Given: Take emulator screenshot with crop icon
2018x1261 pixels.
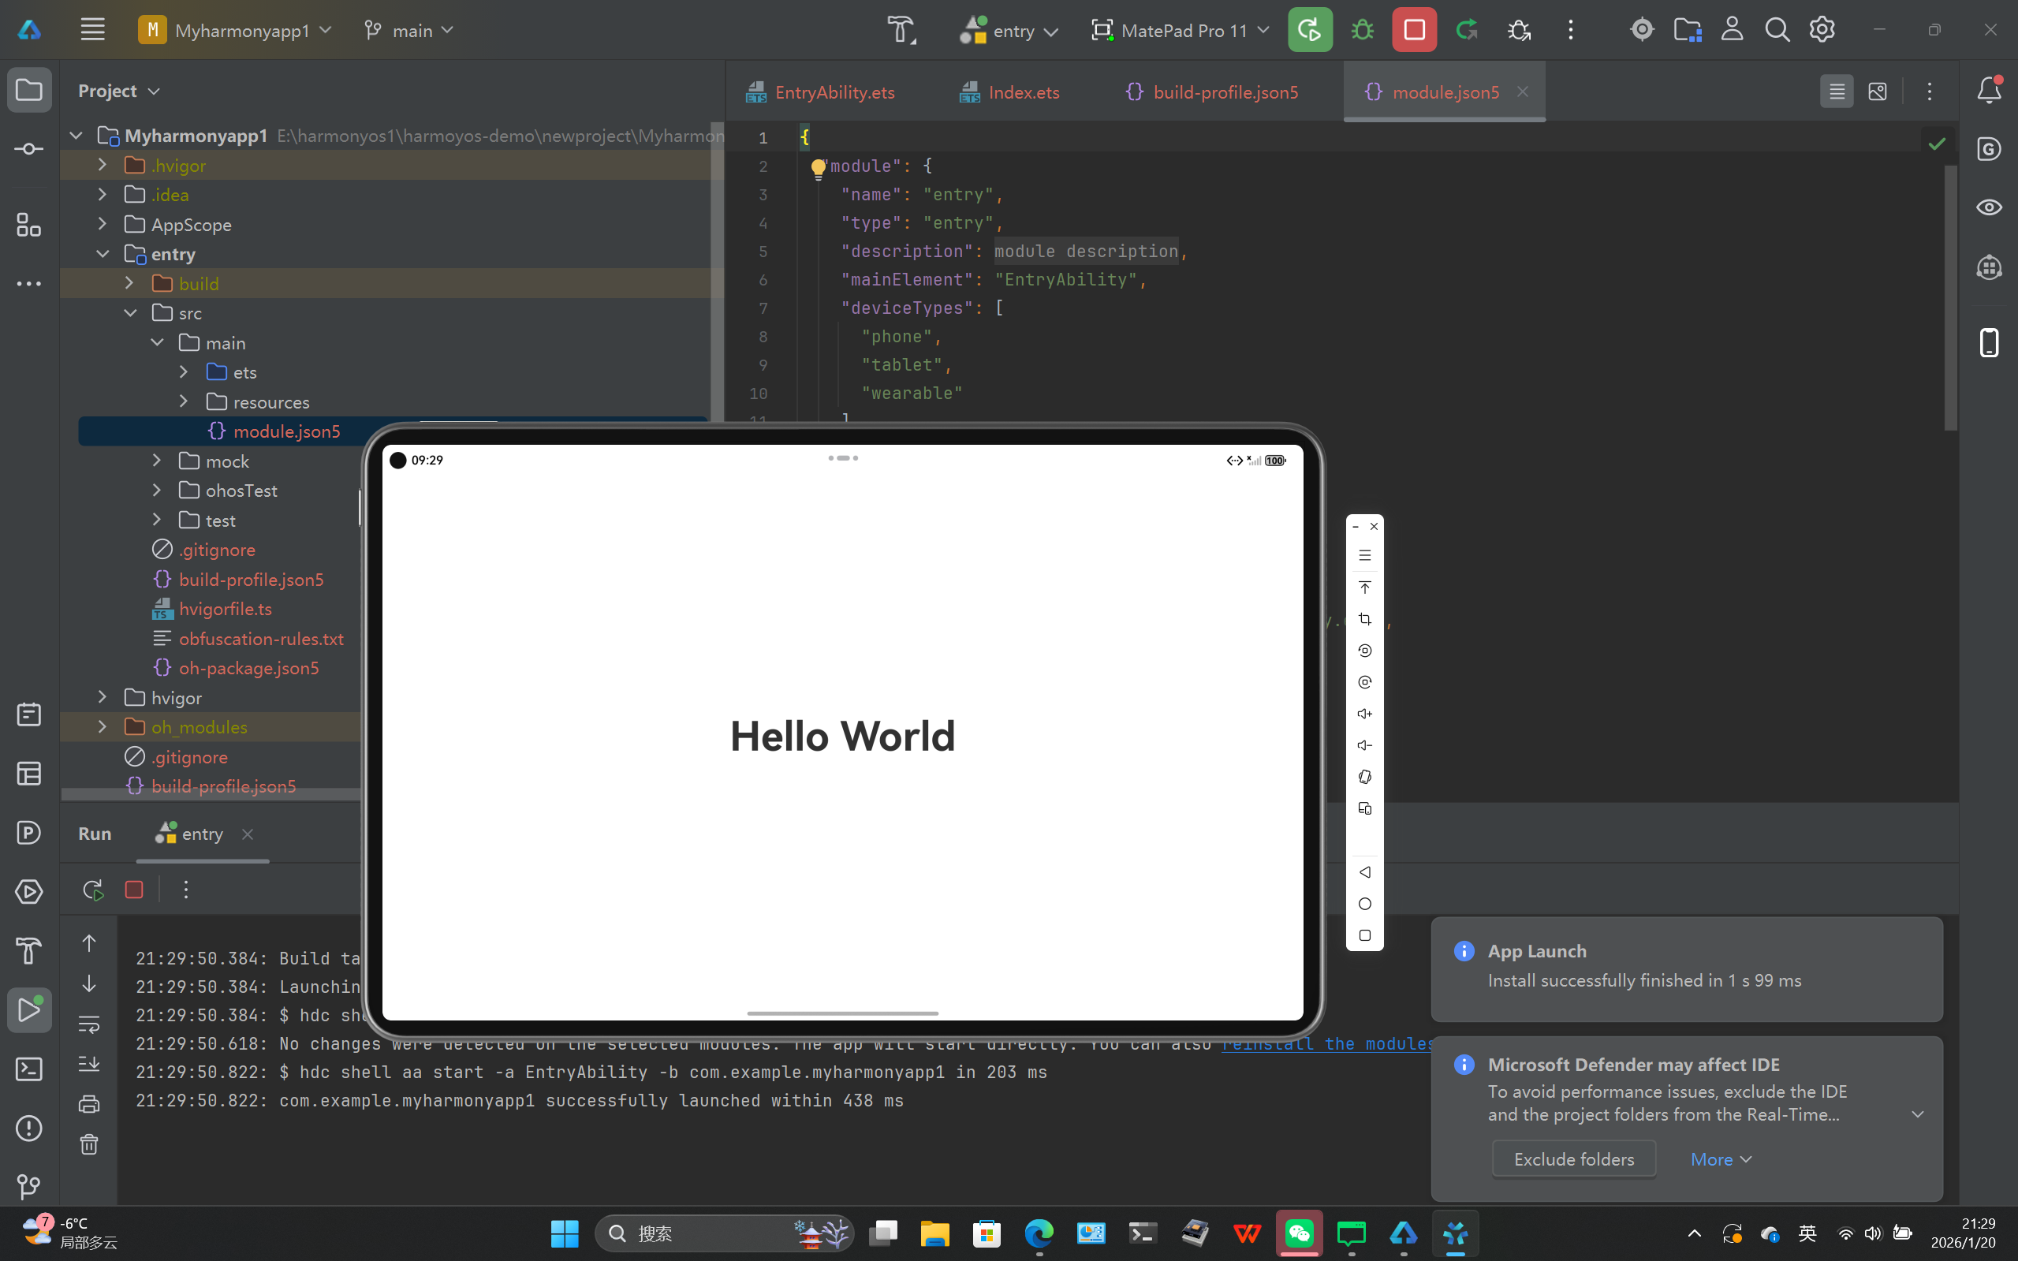Looking at the screenshot, I should (x=1365, y=619).
